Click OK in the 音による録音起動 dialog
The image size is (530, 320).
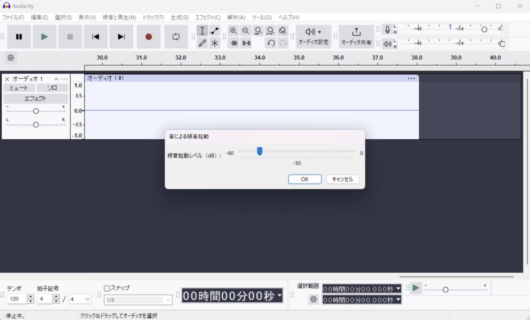pos(305,179)
